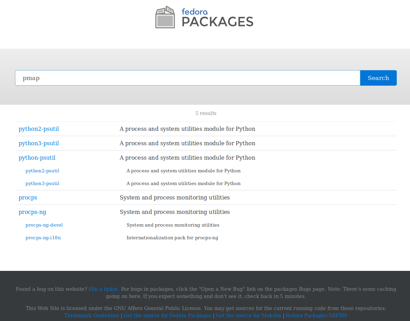Click the blue Search button
This screenshot has height=321, width=410.
tap(378, 78)
